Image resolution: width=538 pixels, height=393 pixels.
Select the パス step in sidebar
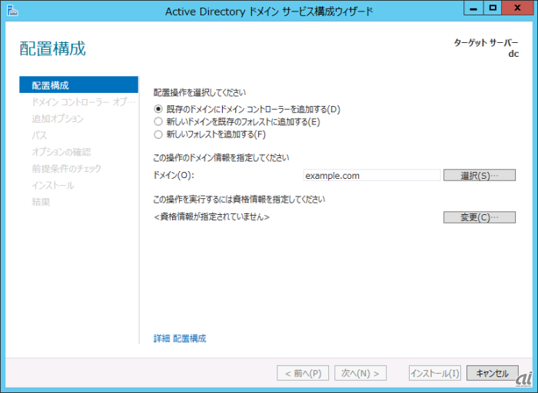pos(39,135)
